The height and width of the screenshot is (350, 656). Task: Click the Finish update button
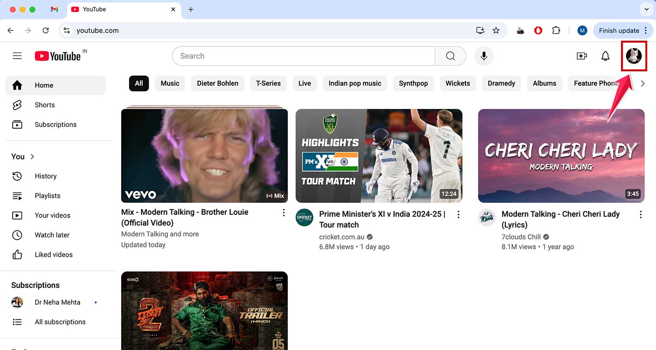pyautogui.click(x=619, y=30)
